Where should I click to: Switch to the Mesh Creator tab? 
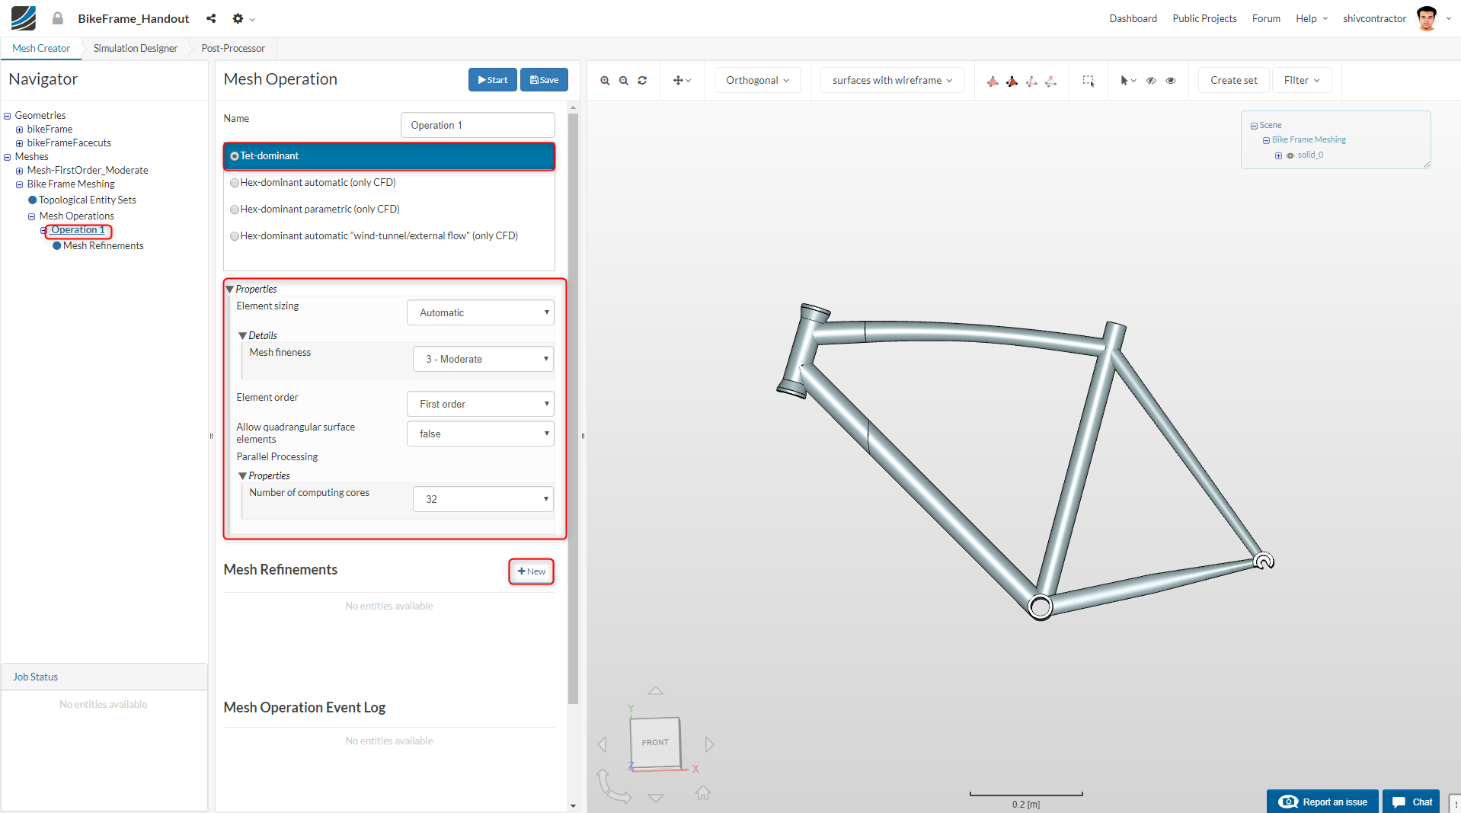coord(41,48)
